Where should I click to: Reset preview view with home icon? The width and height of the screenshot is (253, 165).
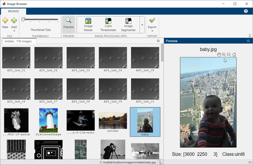234,55
